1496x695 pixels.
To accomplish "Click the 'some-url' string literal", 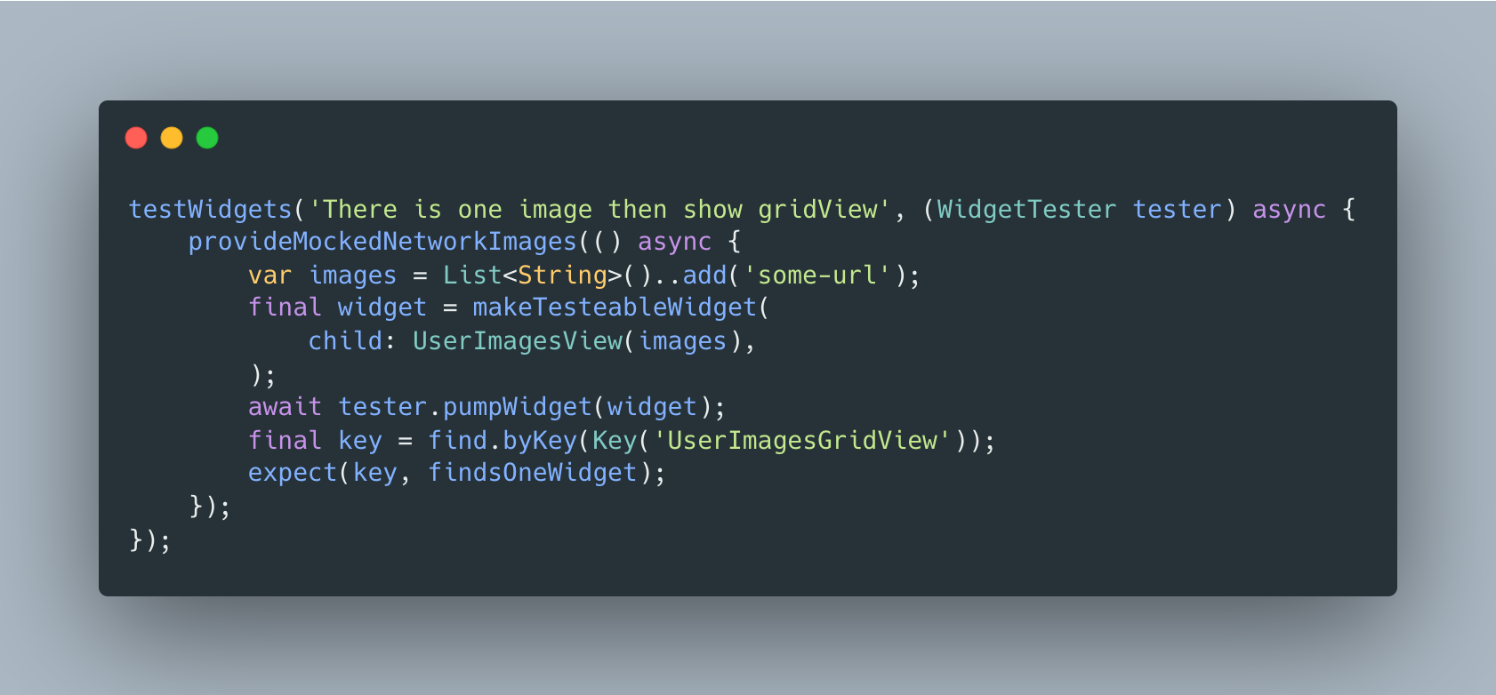I will coord(817,276).
